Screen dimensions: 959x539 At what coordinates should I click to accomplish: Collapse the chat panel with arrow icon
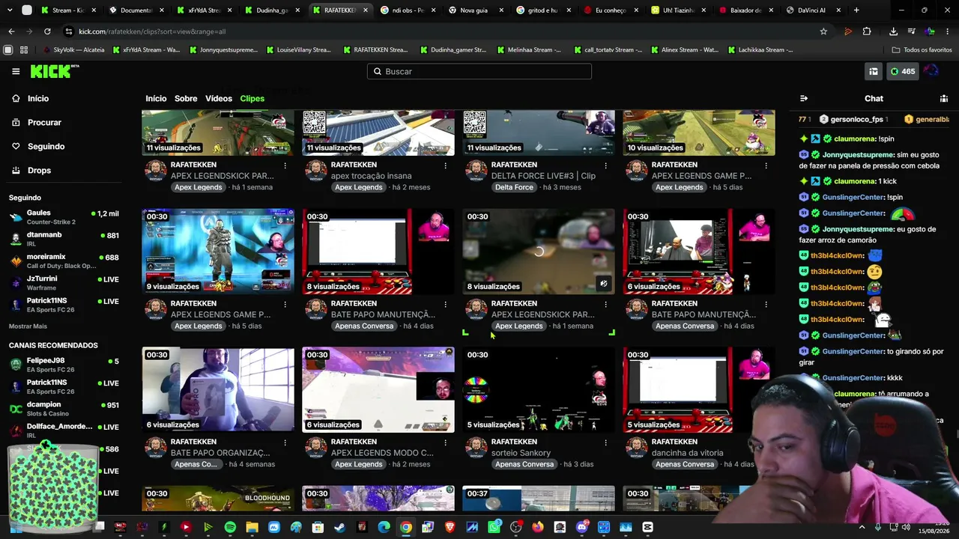pos(804,98)
